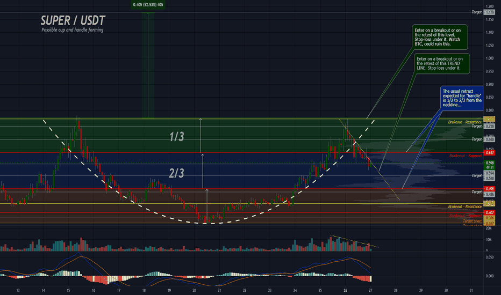Click the 28 date on time axis

(396, 291)
